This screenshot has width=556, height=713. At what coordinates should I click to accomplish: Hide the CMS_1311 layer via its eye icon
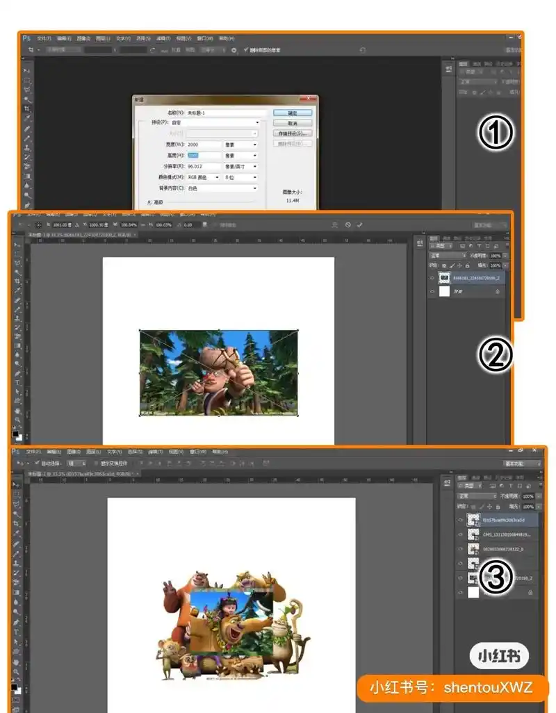tap(460, 534)
